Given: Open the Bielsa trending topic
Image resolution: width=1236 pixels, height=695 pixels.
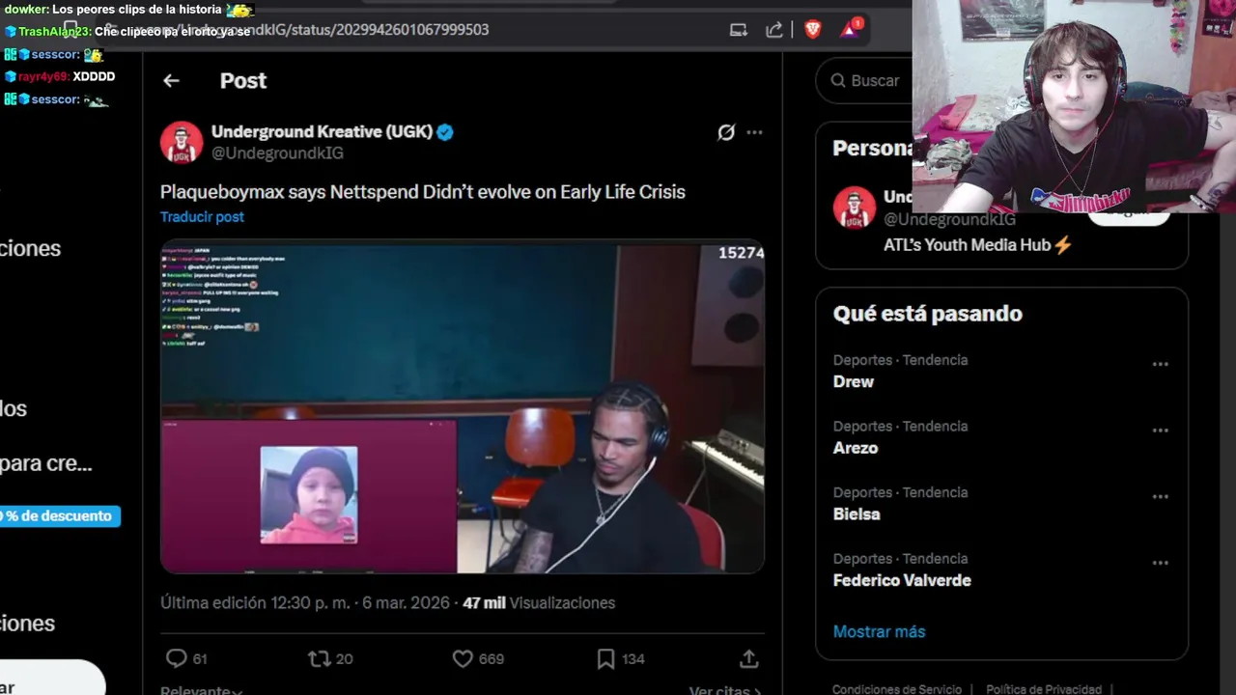Looking at the screenshot, I should [x=857, y=514].
